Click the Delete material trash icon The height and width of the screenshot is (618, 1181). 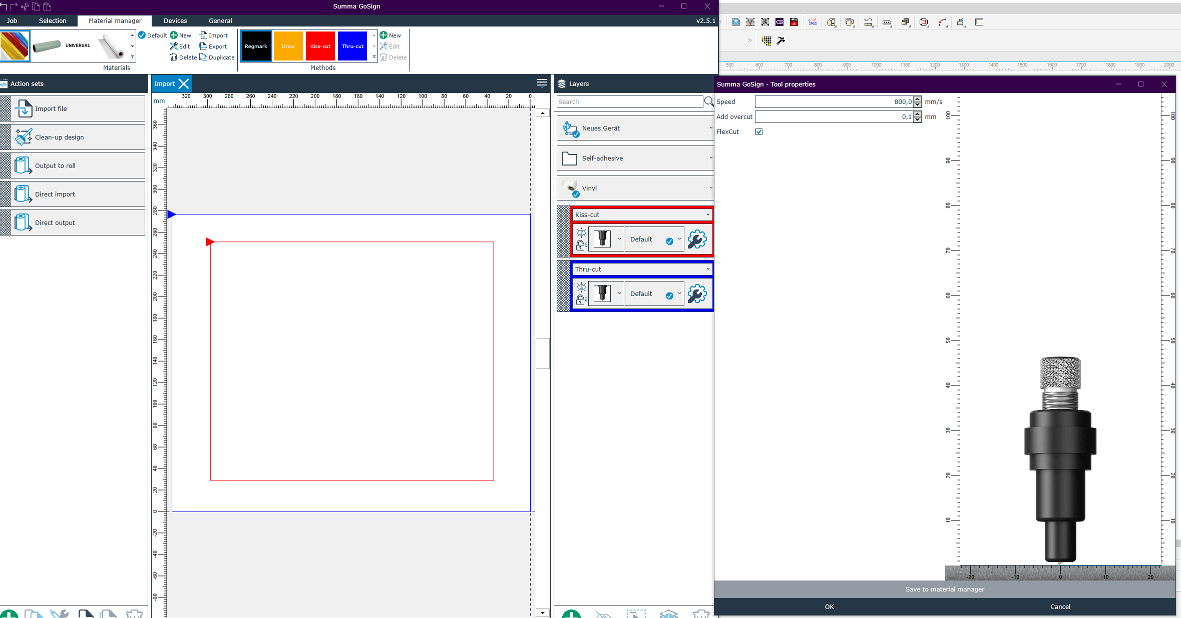click(x=174, y=57)
